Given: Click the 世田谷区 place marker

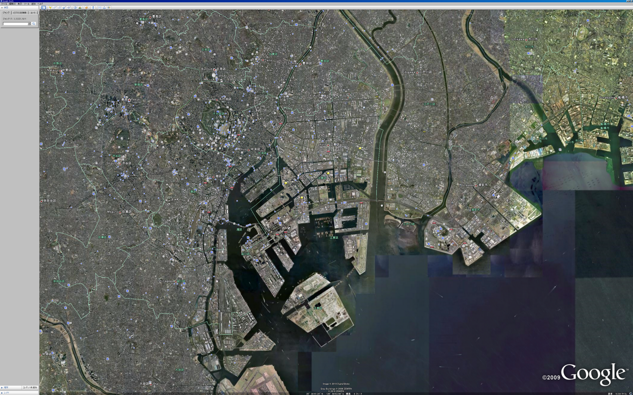Looking at the screenshot, I should coord(42,201).
